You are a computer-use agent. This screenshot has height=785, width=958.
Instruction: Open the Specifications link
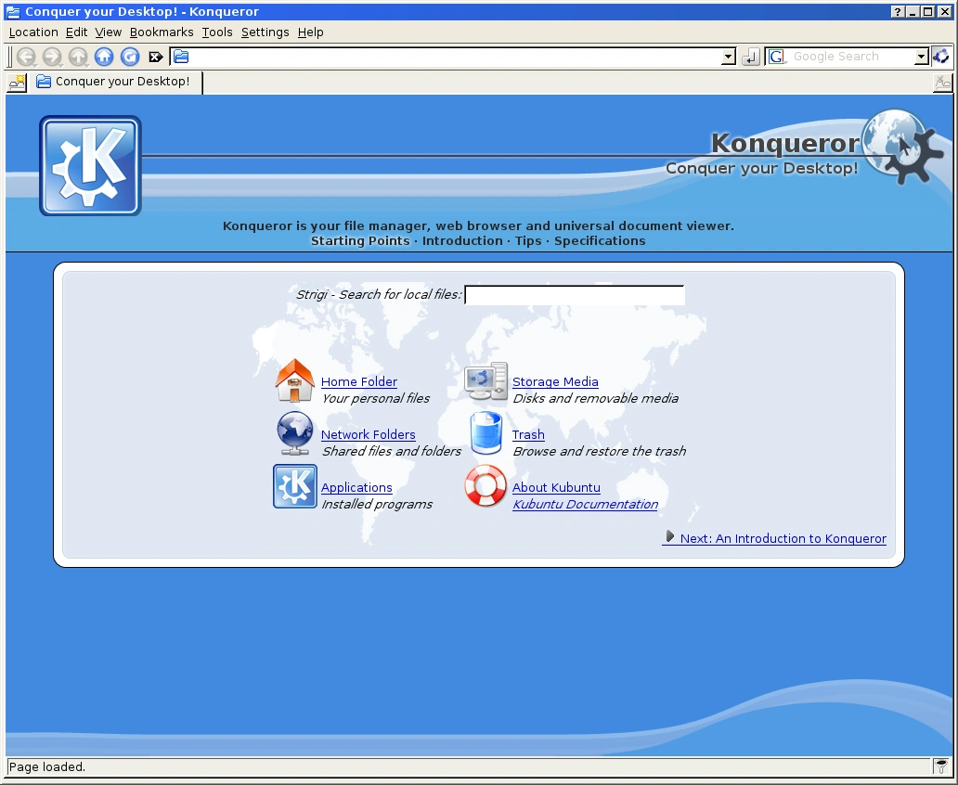pyautogui.click(x=600, y=240)
